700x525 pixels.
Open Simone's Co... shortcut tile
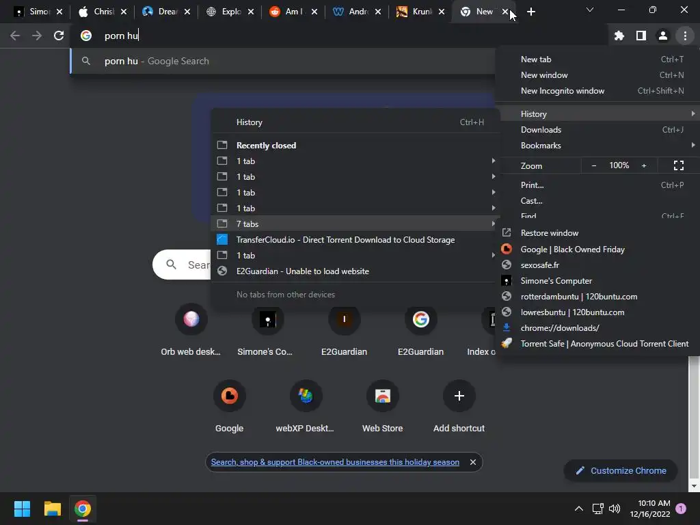coord(267,330)
